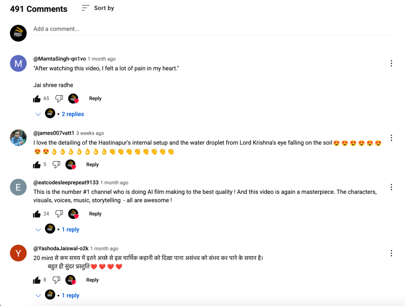Open three-dot menu on eatcodesleeprepeat9133 comment
405x306 pixels.
[x=392, y=187]
